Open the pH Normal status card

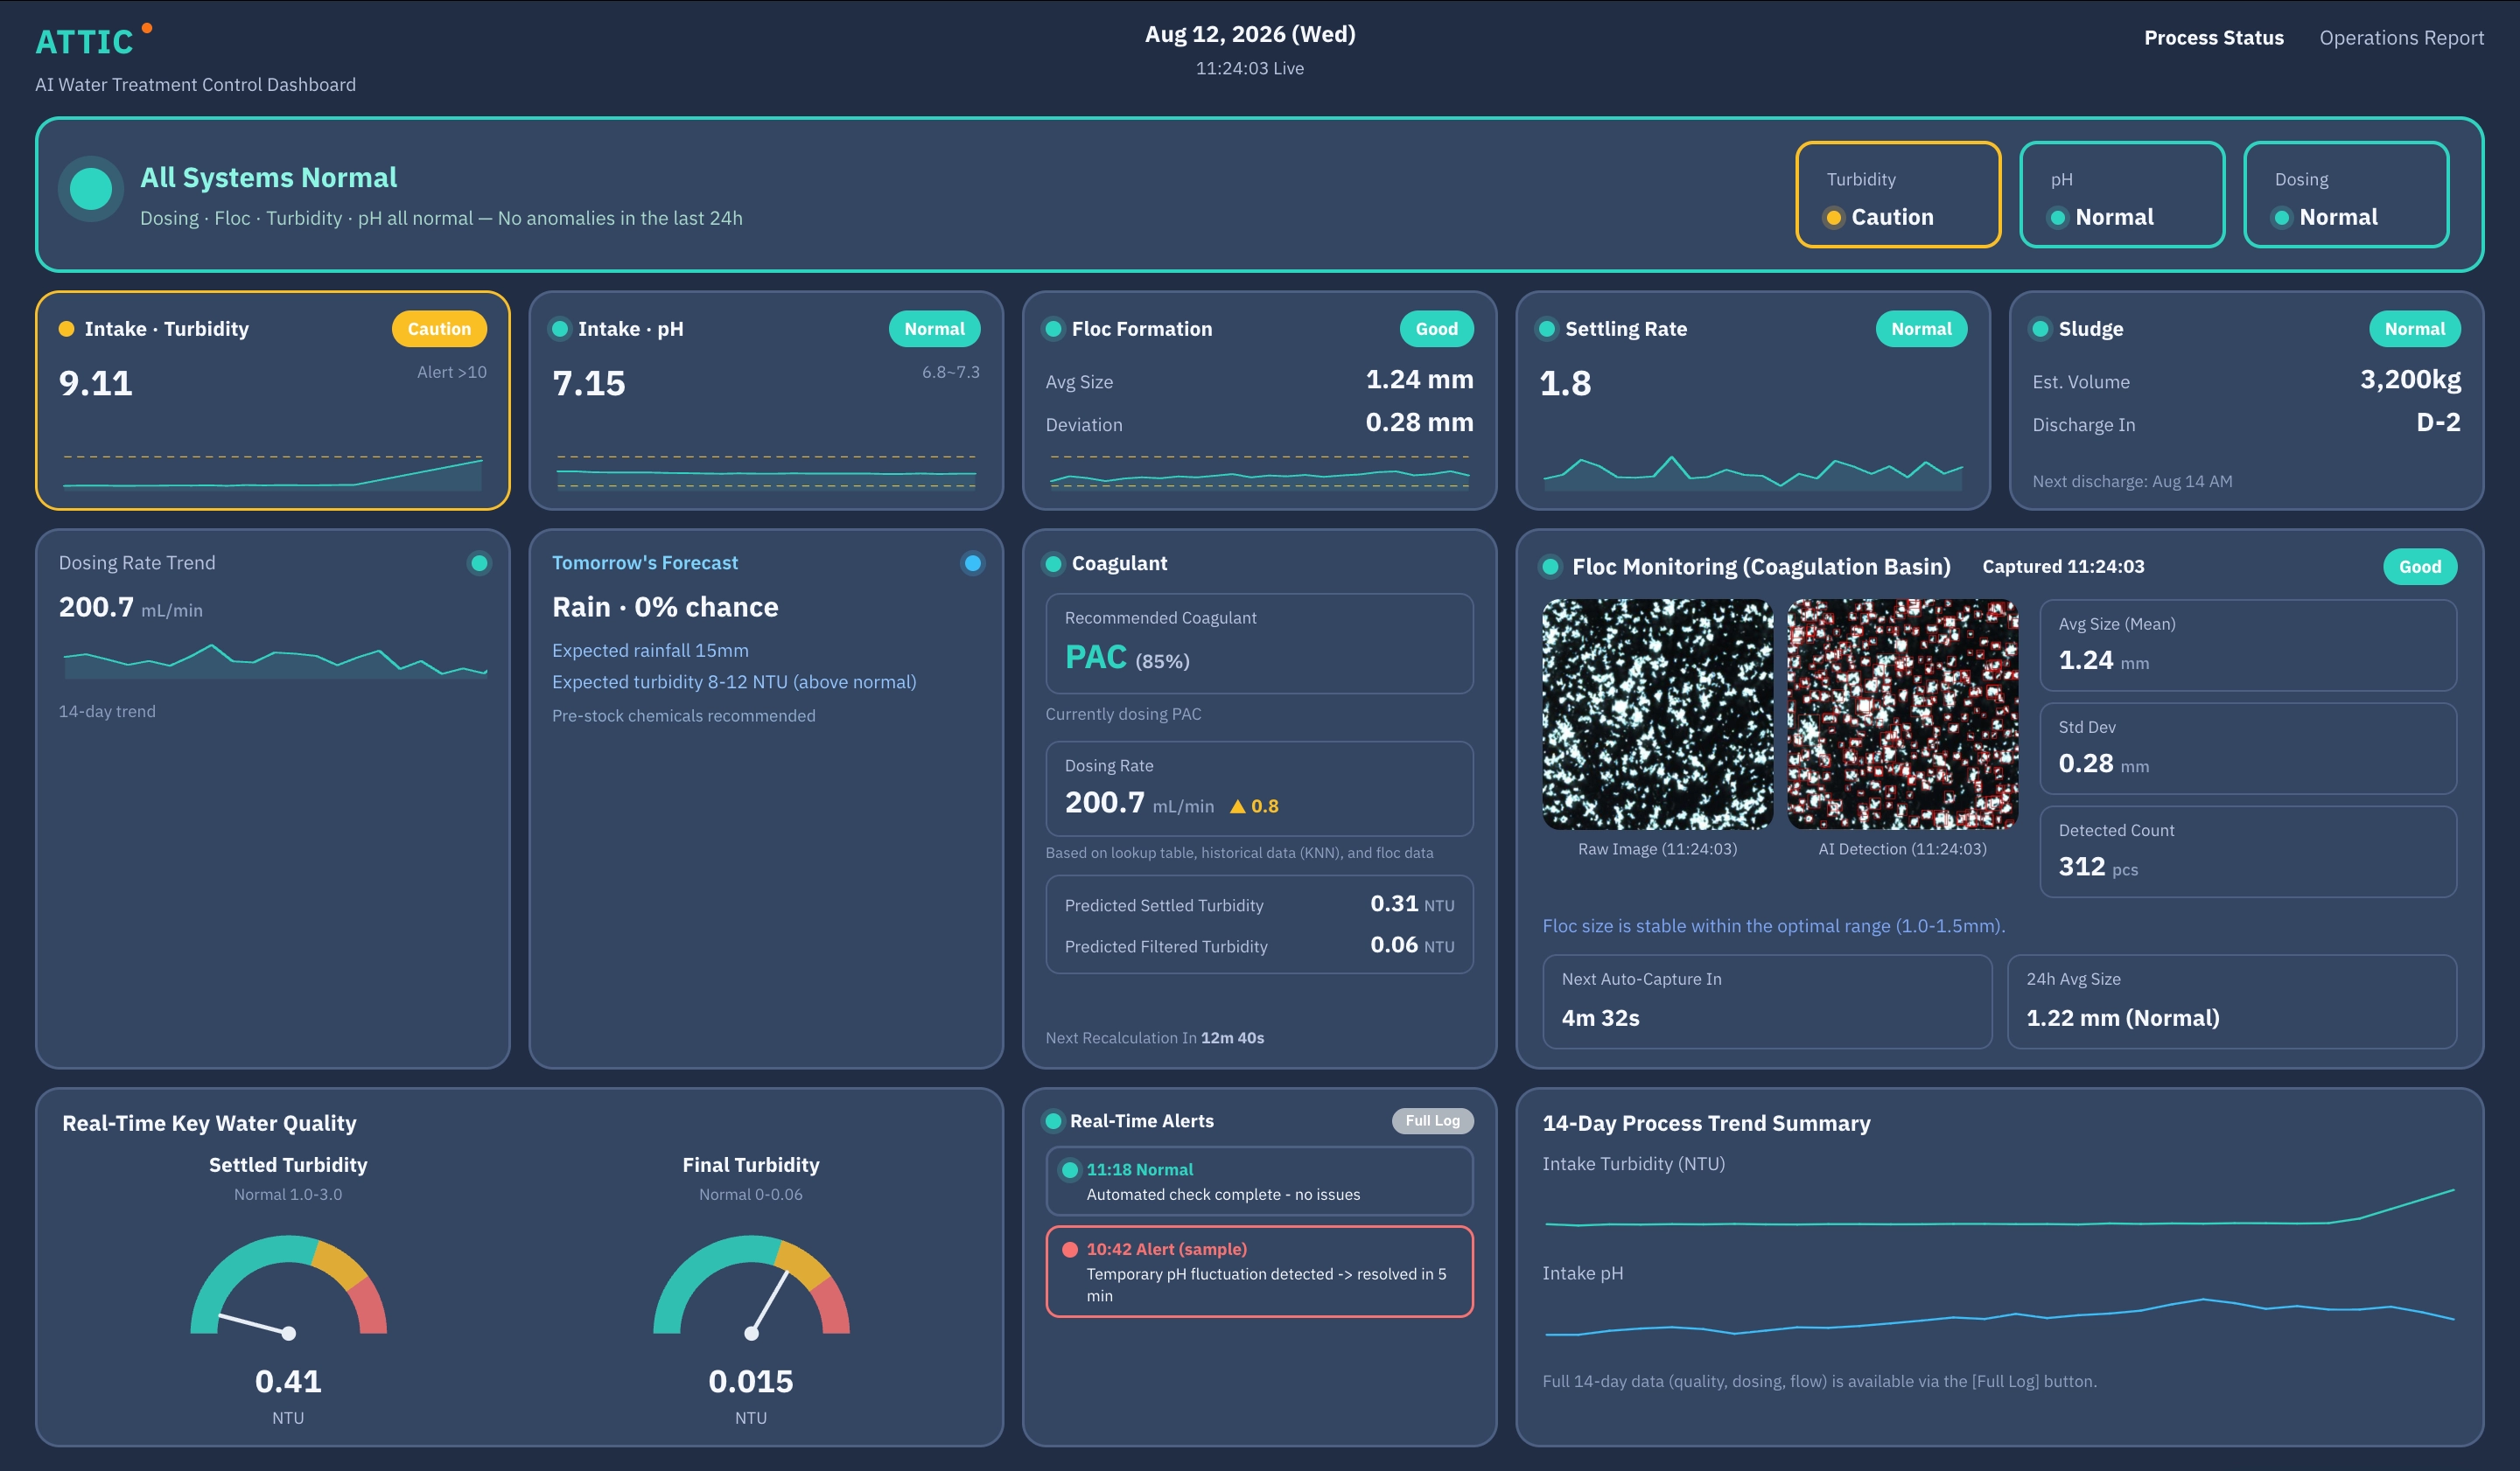click(x=2121, y=195)
